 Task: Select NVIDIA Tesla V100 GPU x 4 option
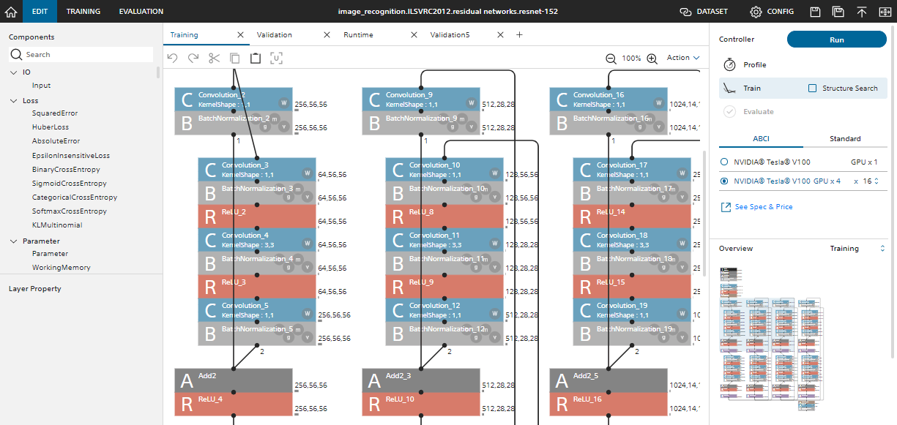pyautogui.click(x=725, y=181)
